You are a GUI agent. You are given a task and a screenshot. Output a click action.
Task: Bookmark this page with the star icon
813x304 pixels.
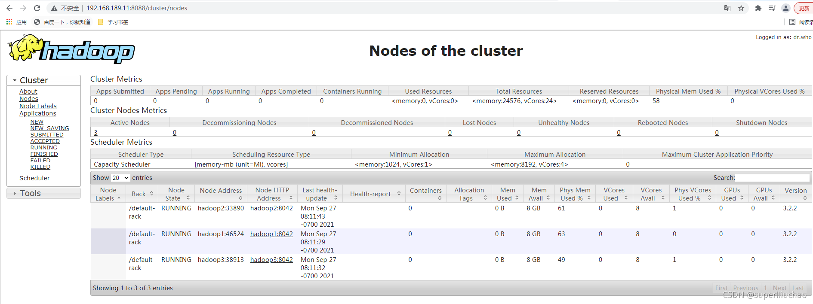pos(741,8)
